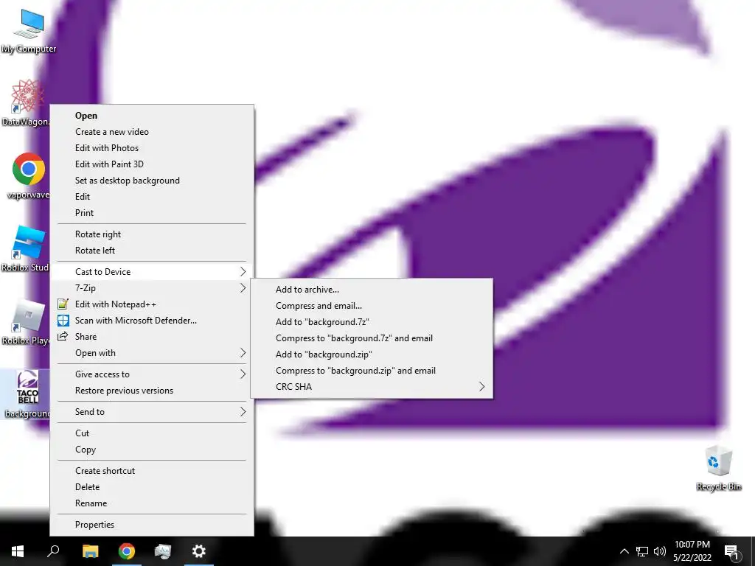Select Rotate right
This screenshot has height=566, width=755.
click(152, 234)
